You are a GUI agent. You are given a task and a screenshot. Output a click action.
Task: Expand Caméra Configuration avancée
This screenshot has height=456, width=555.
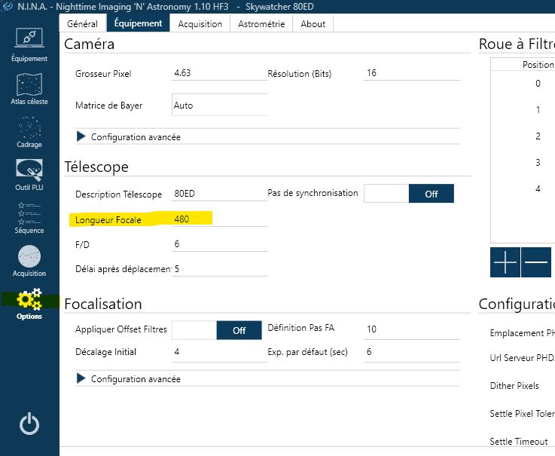pos(267,136)
